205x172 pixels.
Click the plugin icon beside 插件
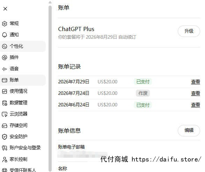(5, 58)
